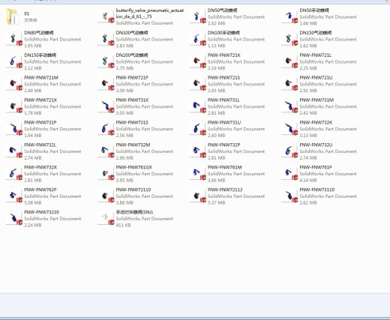Image resolution: width=390 pixels, height=320 pixels.
Task: Select the FNW-FNW721S file icon
Action: [x=198, y=84]
